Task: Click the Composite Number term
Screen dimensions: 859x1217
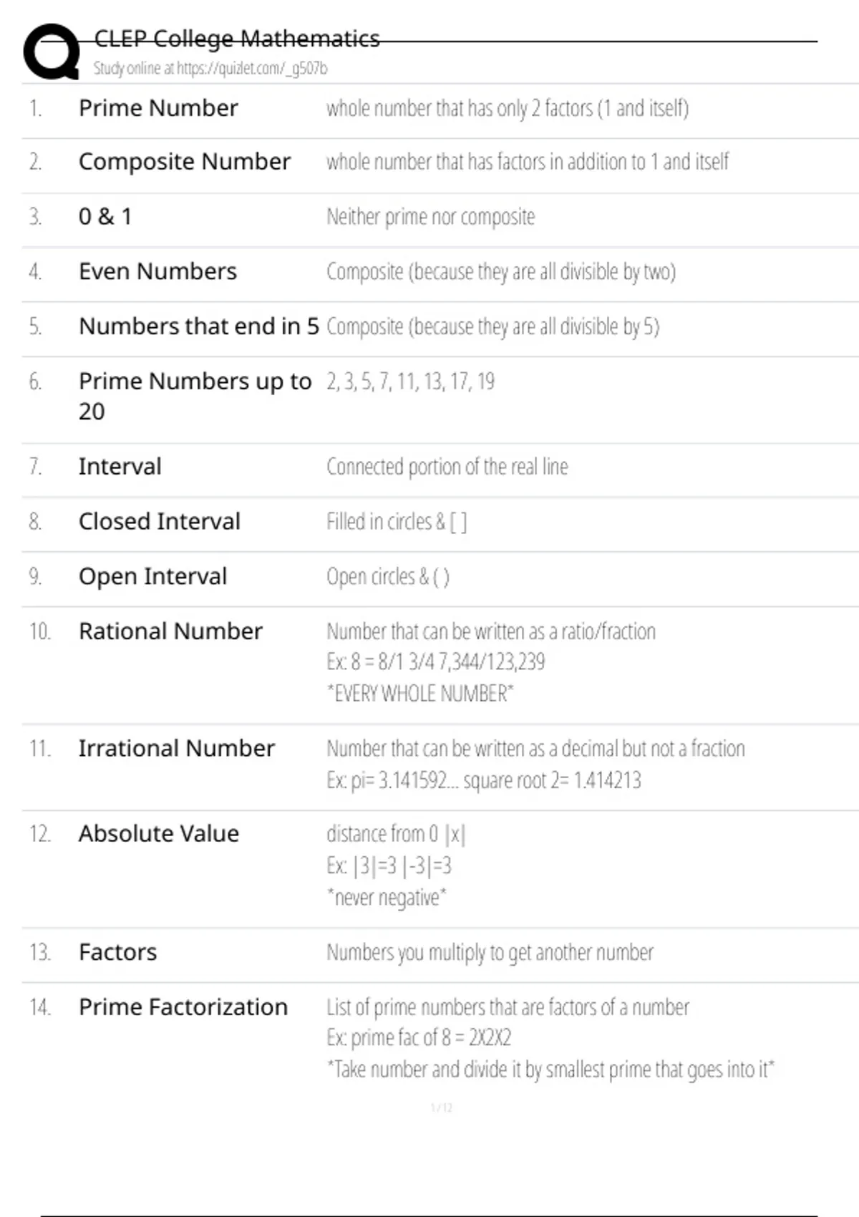Action: (x=185, y=162)
